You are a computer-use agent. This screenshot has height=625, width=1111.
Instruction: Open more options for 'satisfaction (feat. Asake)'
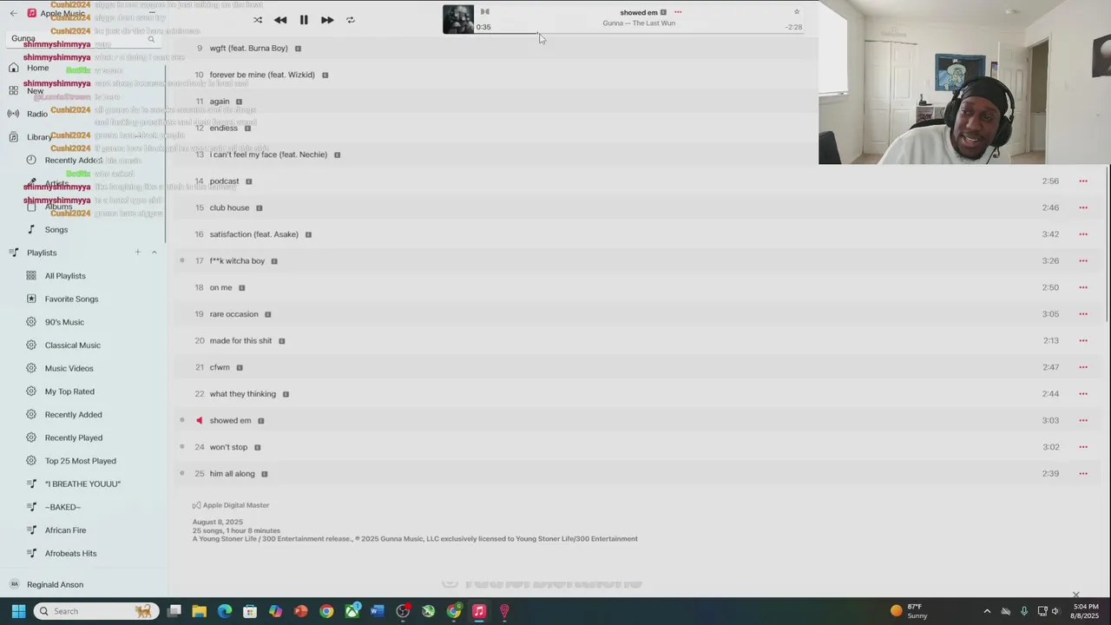point(1083,234)
